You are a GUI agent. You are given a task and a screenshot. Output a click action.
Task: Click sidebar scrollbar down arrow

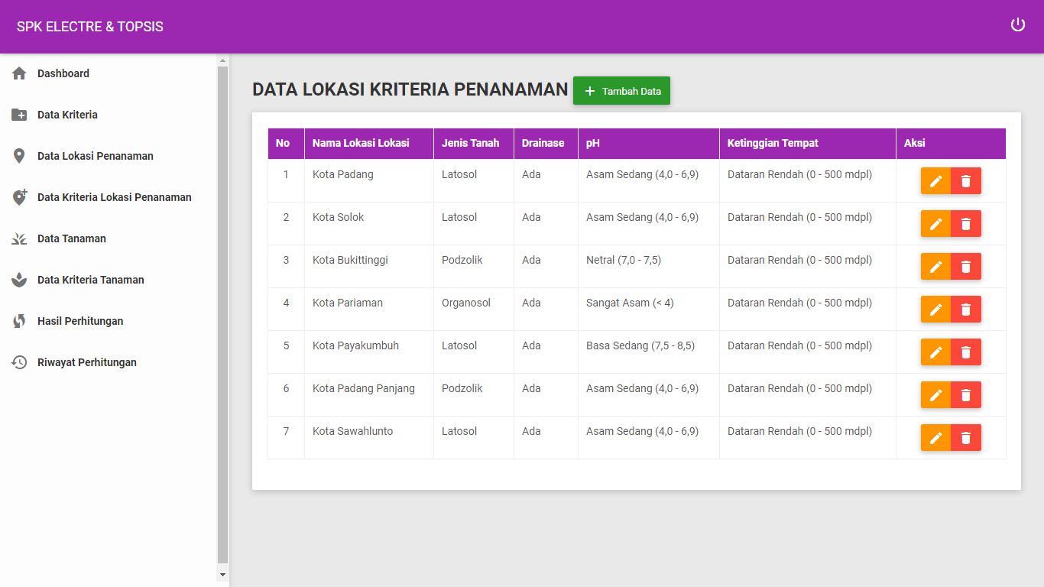coord(223,574)
